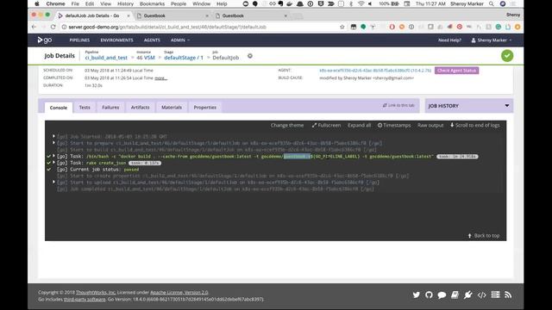Open the ci_build_and_test pipeline link

[106, 58]
